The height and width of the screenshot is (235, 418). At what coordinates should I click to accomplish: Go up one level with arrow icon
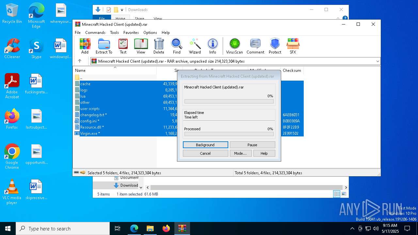[x=80, y=61]
